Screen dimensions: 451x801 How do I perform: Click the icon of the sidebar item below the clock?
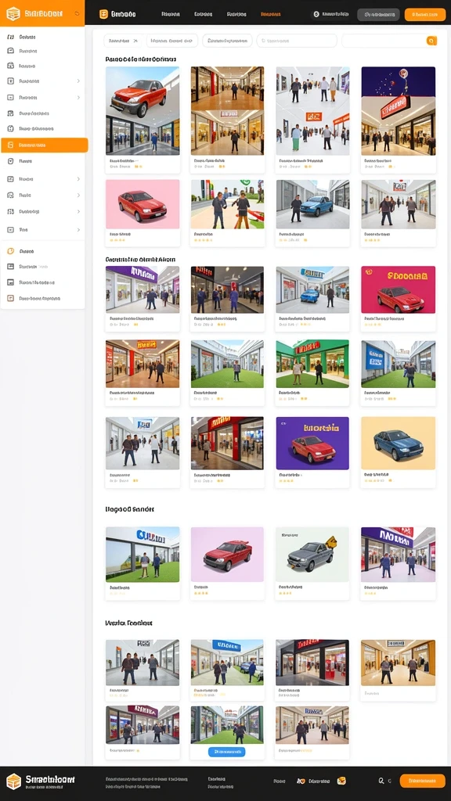(x=10, y=266)
